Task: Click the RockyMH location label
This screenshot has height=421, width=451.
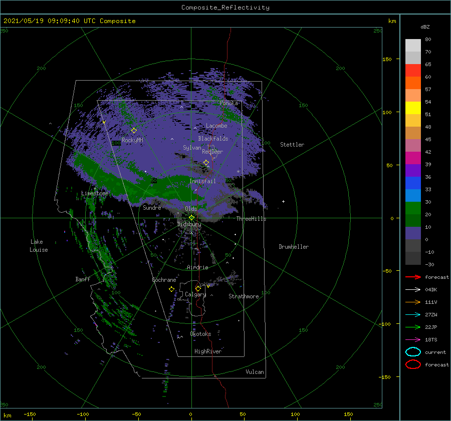Action: pos(132,140)
